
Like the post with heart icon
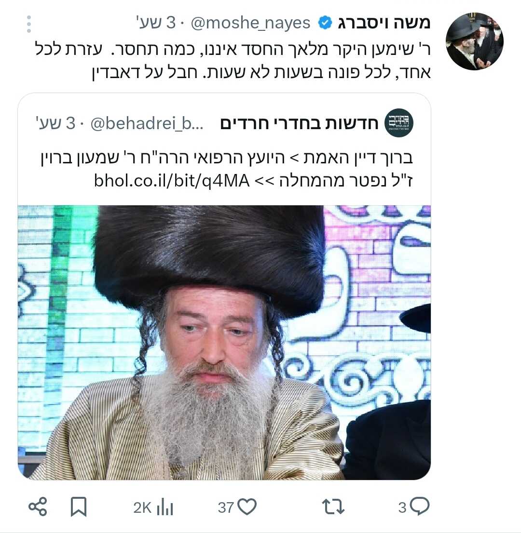click(x=247, y=507)
